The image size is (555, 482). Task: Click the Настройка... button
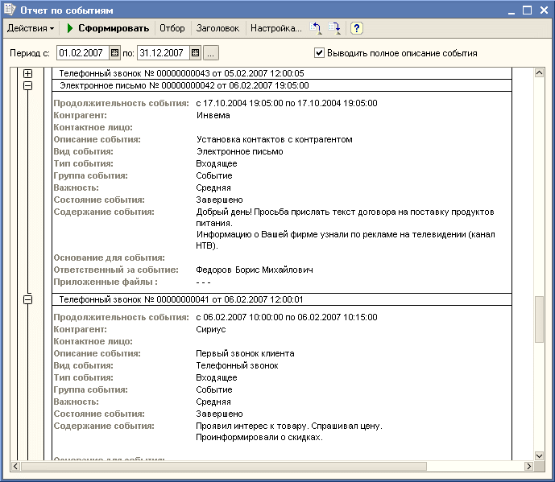tap(275, 28)
